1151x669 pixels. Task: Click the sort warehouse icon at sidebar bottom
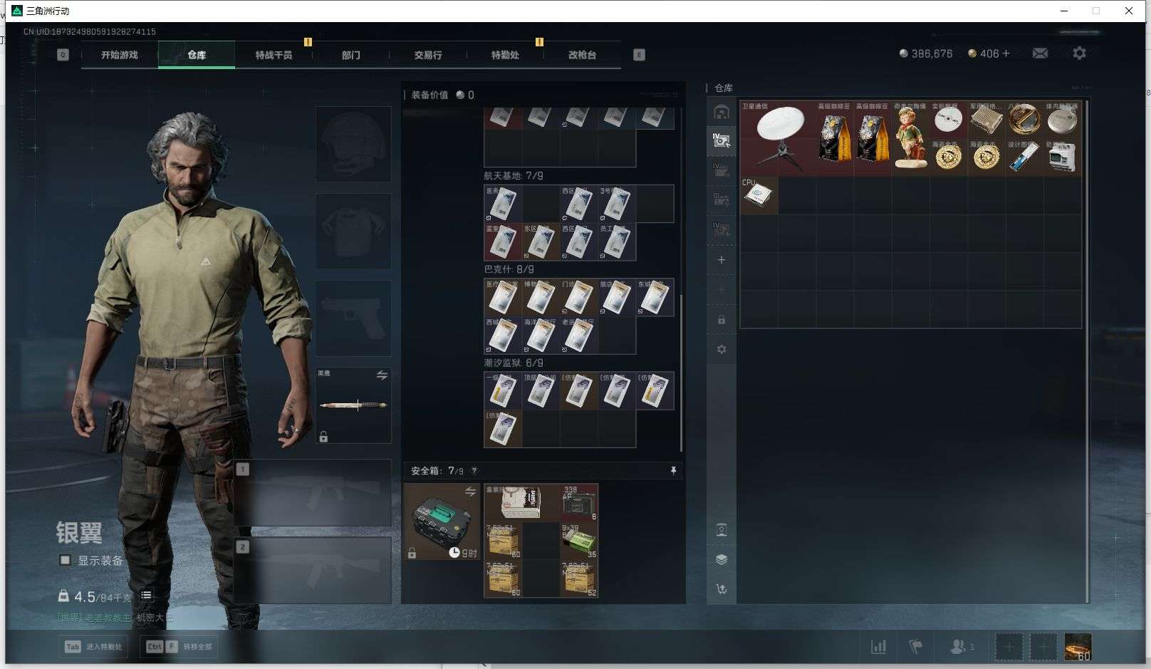(722, 589)
